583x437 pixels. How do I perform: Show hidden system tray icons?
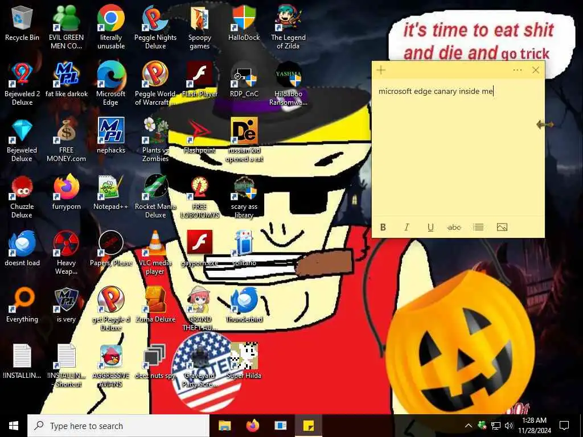tap(469, 426)
